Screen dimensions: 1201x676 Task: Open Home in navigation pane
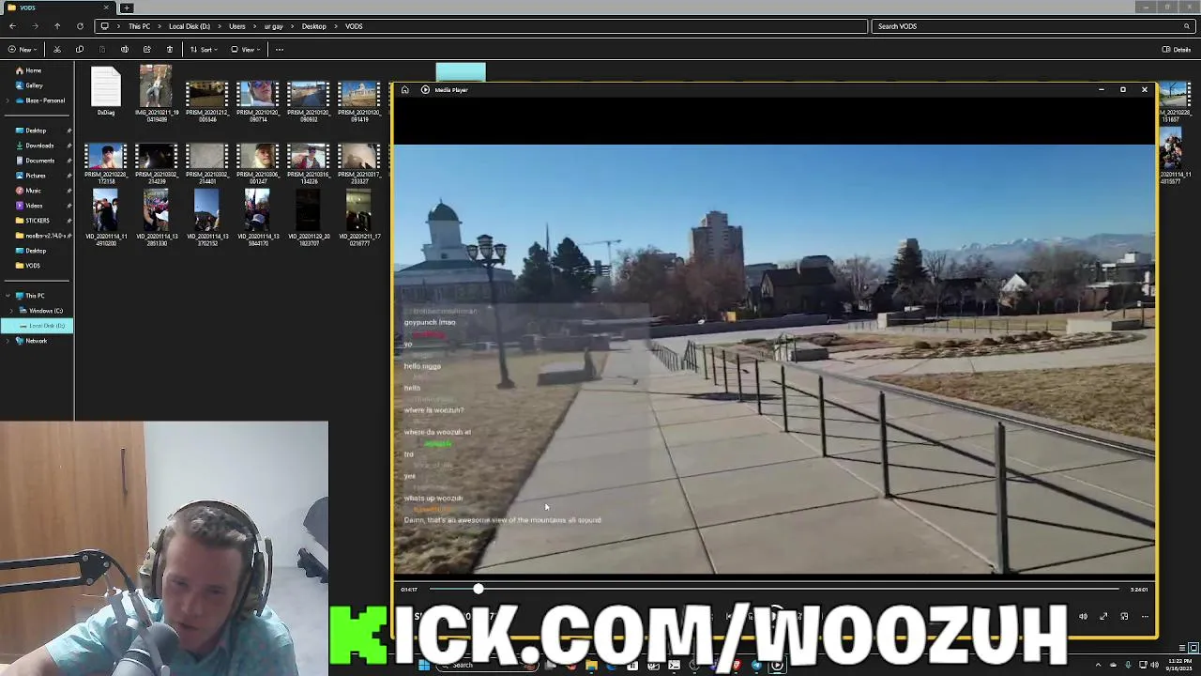pos(34,70)
